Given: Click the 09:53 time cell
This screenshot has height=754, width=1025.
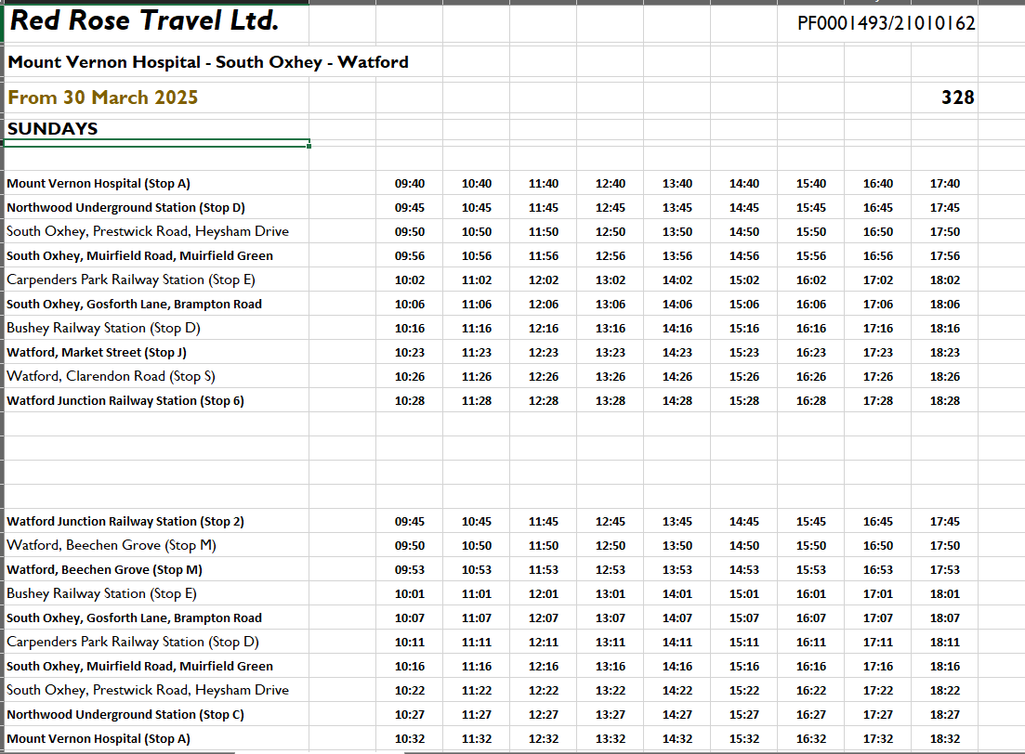Looking at the screenshot, I should click(x=410, y=570).
